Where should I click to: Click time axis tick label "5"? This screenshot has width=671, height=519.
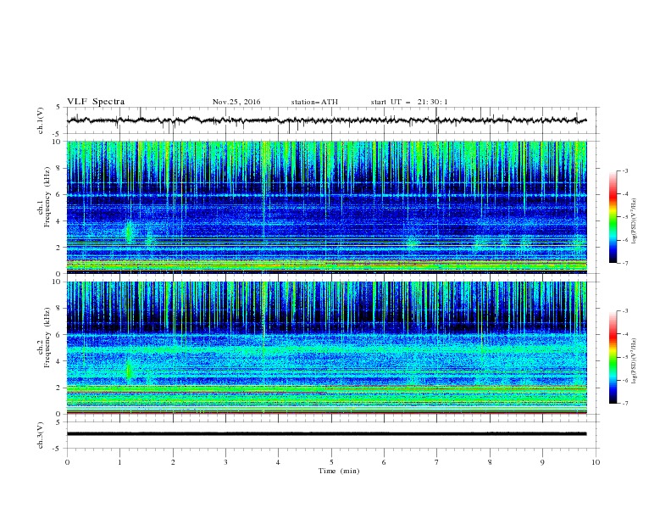point(331,462)
